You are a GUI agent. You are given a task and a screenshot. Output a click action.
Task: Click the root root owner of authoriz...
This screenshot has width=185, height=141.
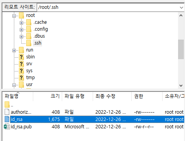[x=174, y=112]
